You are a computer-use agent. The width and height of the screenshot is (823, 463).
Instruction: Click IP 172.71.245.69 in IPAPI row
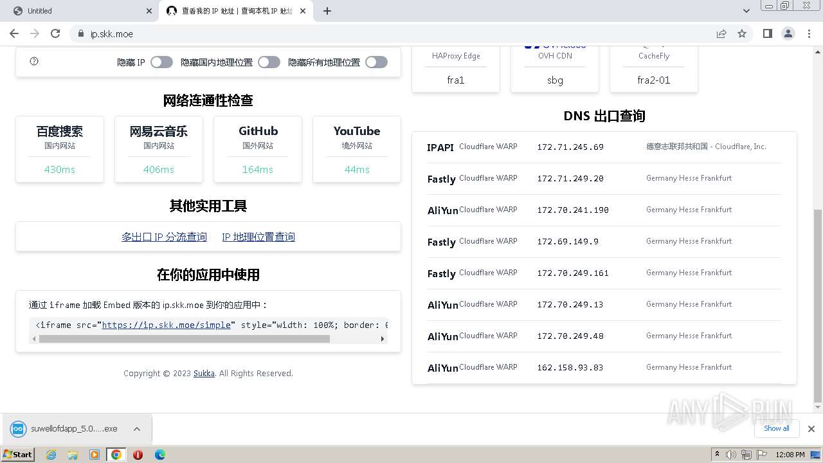click(570, 147)
